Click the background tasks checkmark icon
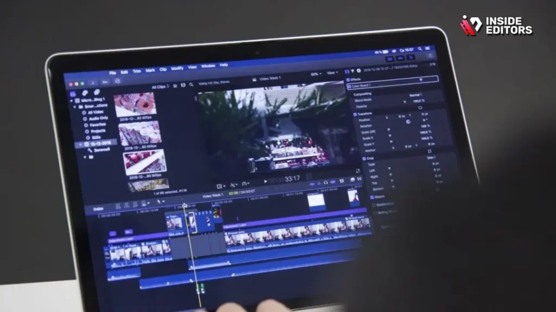556x312 pixels. [x=117, y=81]
